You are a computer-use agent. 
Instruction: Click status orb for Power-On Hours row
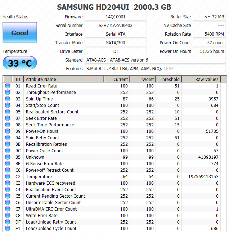click(x=8, y=131)
